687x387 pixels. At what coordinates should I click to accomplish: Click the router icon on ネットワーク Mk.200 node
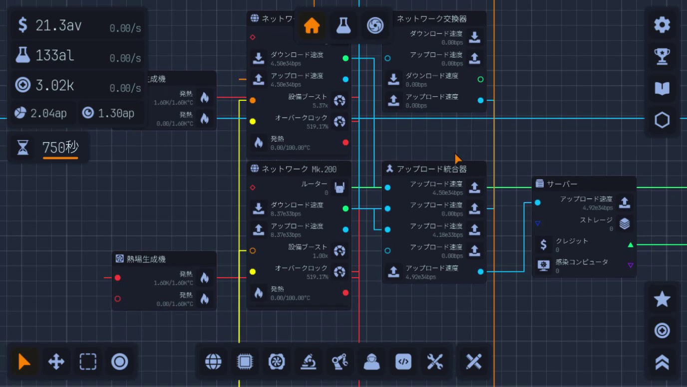(340, 188)
